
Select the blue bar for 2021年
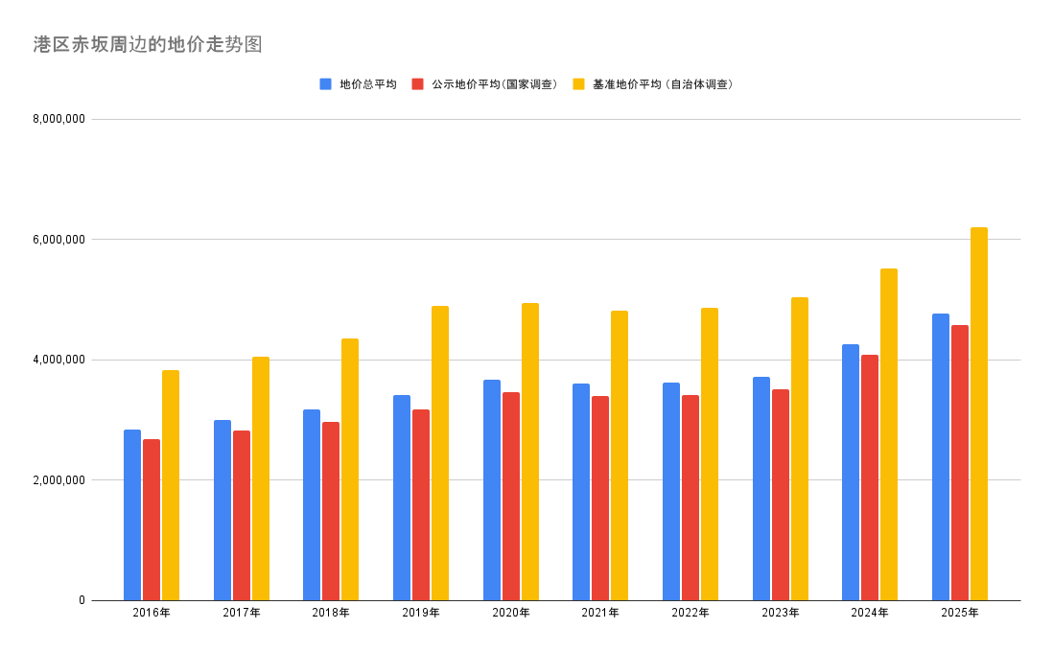(581, 492)
